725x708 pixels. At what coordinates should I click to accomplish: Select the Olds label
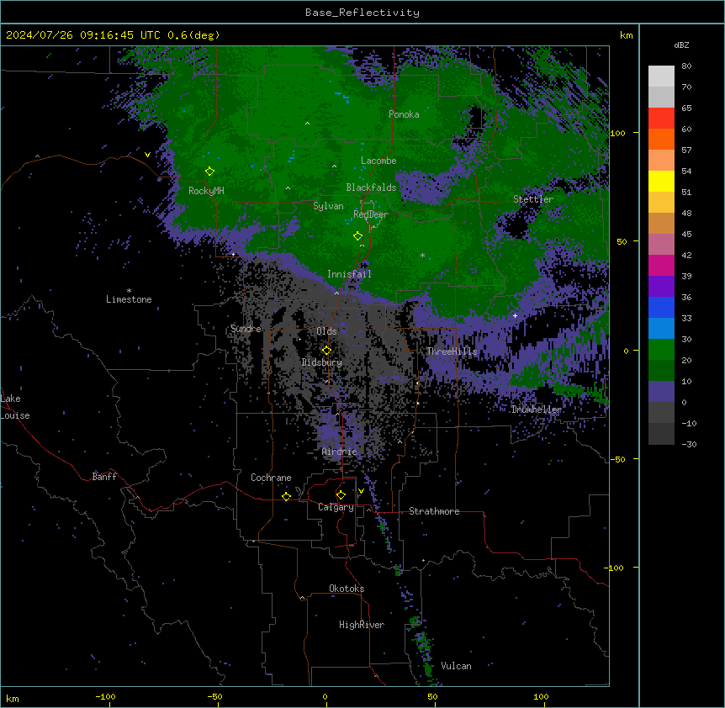326,331
